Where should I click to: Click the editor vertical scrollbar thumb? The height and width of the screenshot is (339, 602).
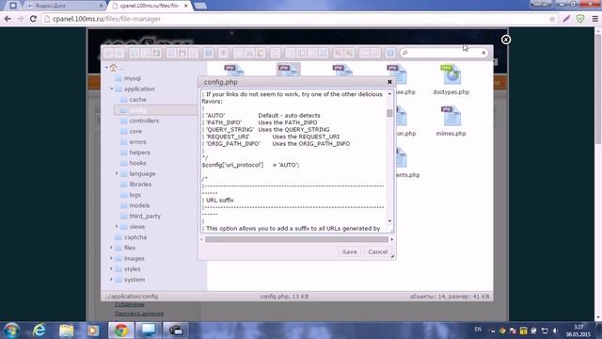click(x=389, y=113)
